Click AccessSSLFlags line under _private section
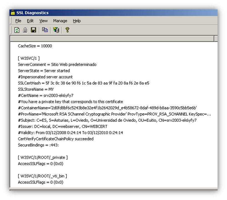This screenshot has height=200, width=227. (41, 164)
